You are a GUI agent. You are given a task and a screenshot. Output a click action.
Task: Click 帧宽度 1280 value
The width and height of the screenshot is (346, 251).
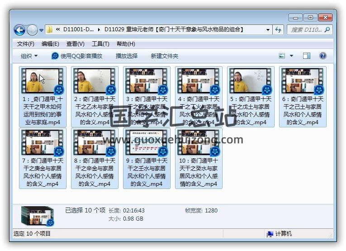coord(211,211)
